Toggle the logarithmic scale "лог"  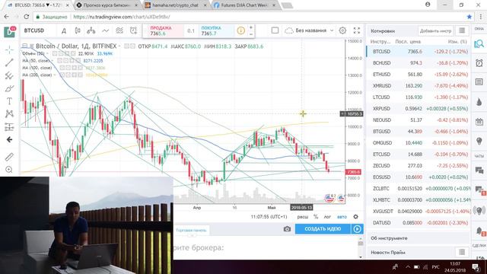click(x=327, y=216)
